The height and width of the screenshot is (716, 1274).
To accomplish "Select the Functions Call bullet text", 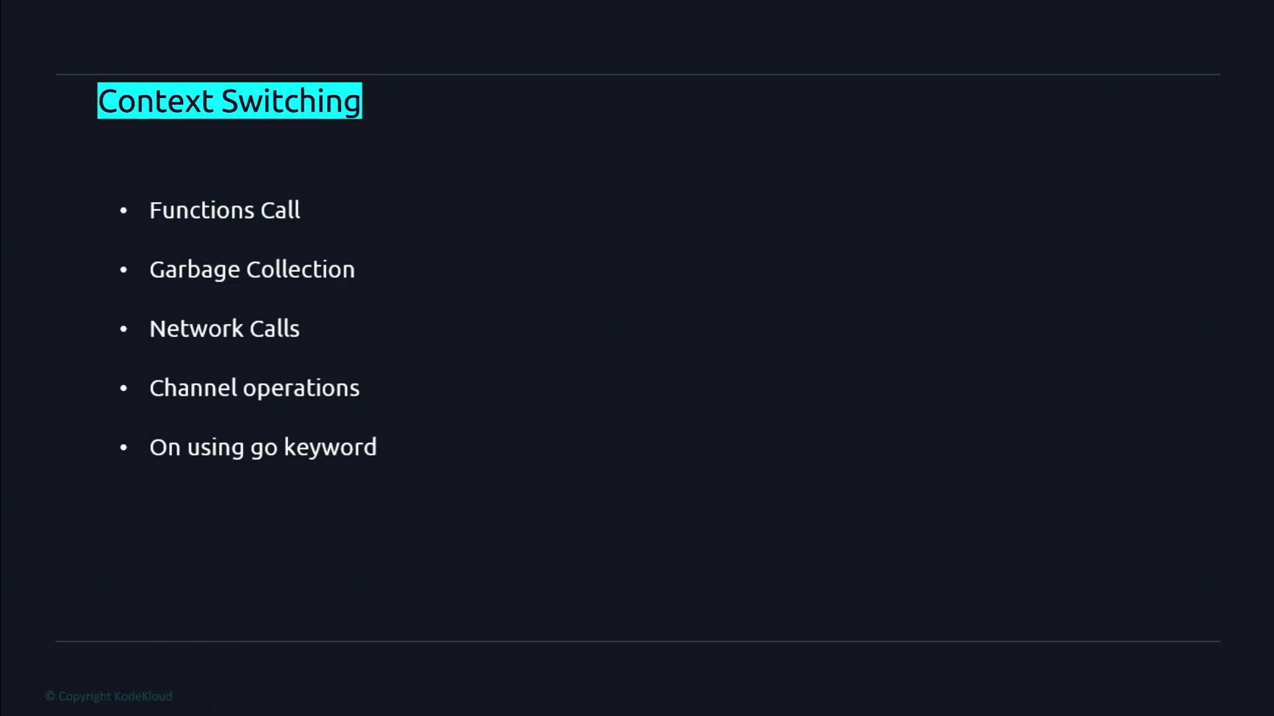I will pyautogui.click(x=224, y=210).
